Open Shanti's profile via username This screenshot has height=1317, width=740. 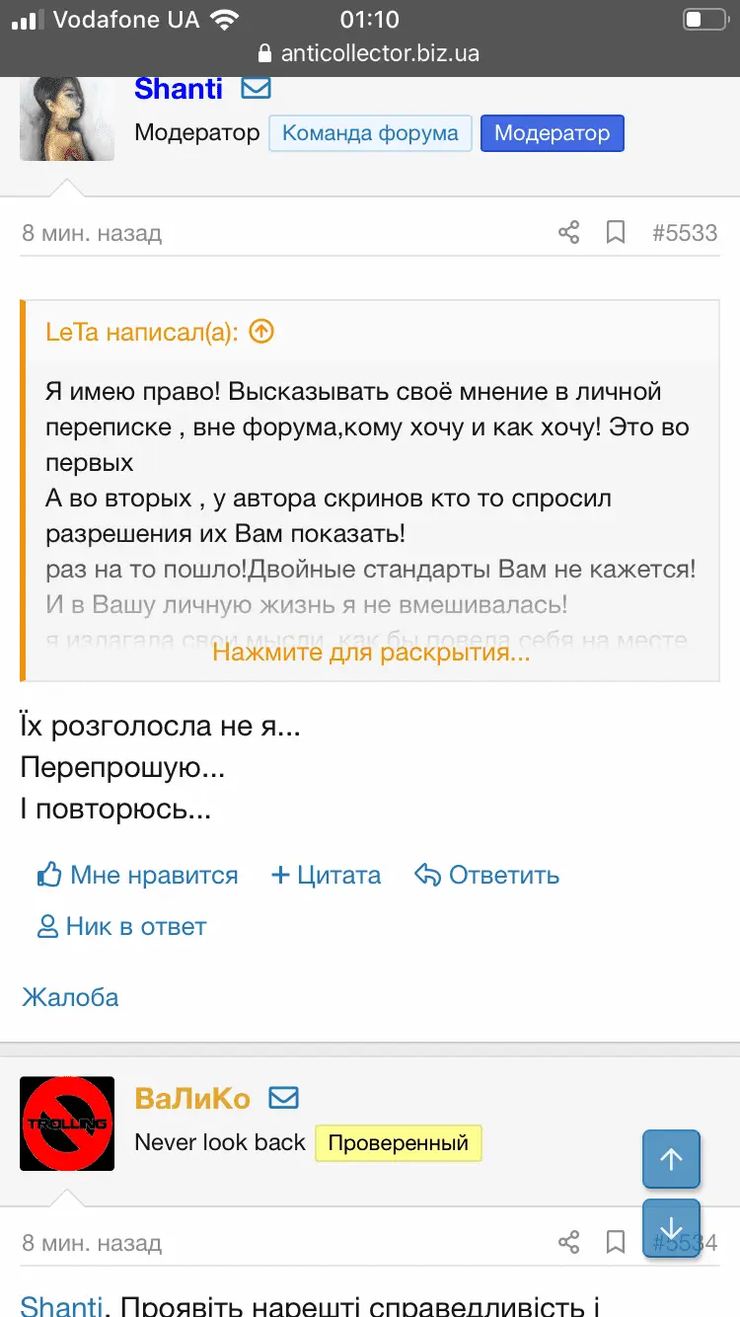click(x=179, y=88)
